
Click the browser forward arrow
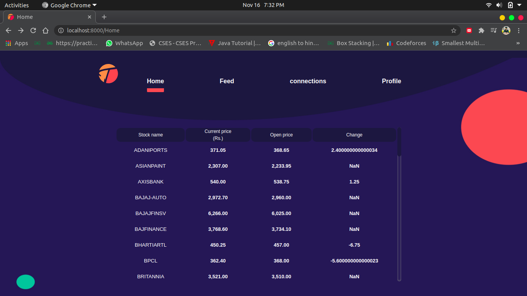click(21, 30)
